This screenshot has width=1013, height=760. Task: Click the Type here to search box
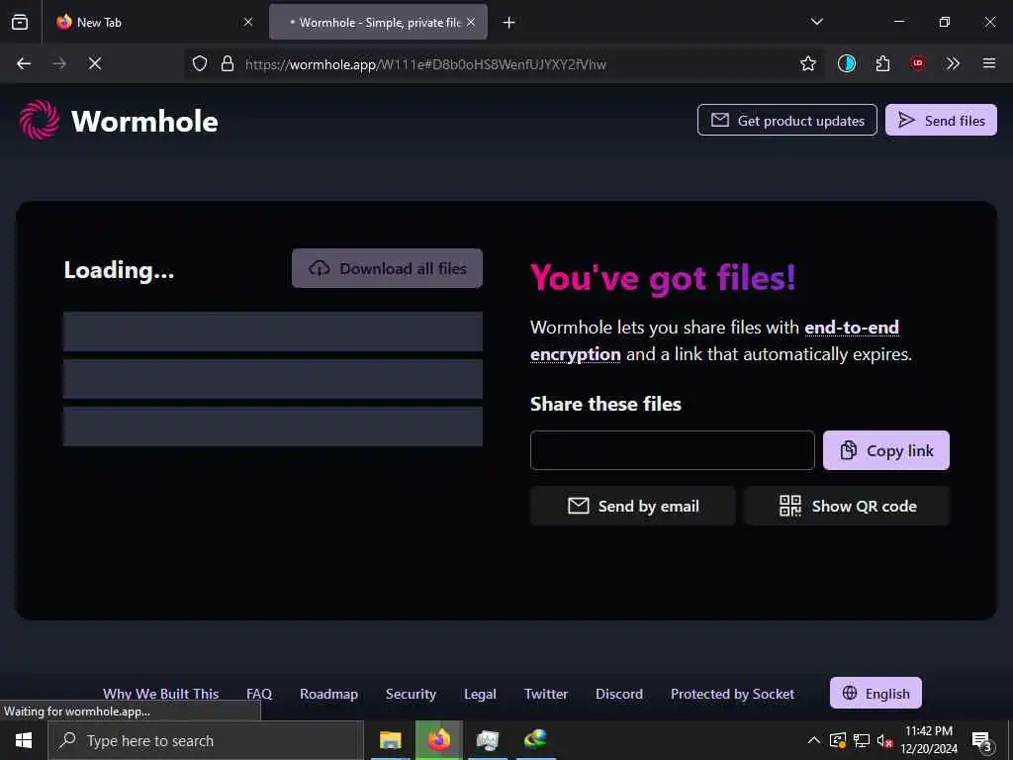[206, 740]
